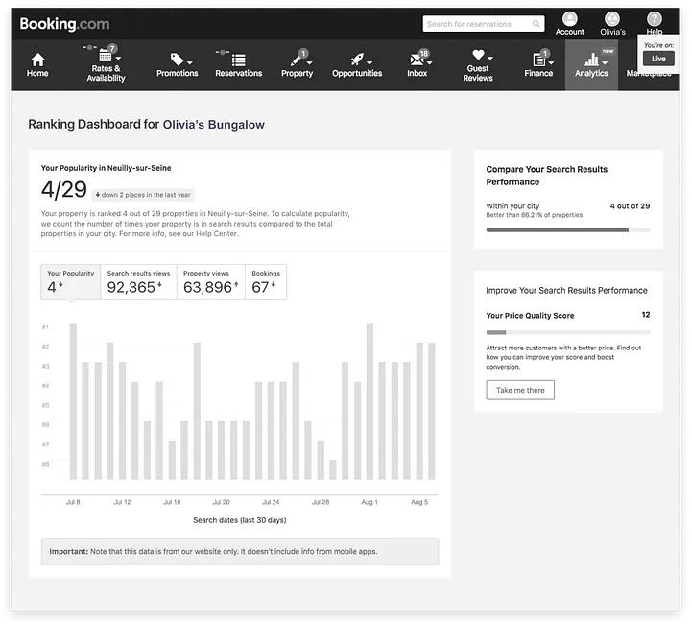
Task: Open the Analytics menu dropdown
Action: (x=591, y=63)
